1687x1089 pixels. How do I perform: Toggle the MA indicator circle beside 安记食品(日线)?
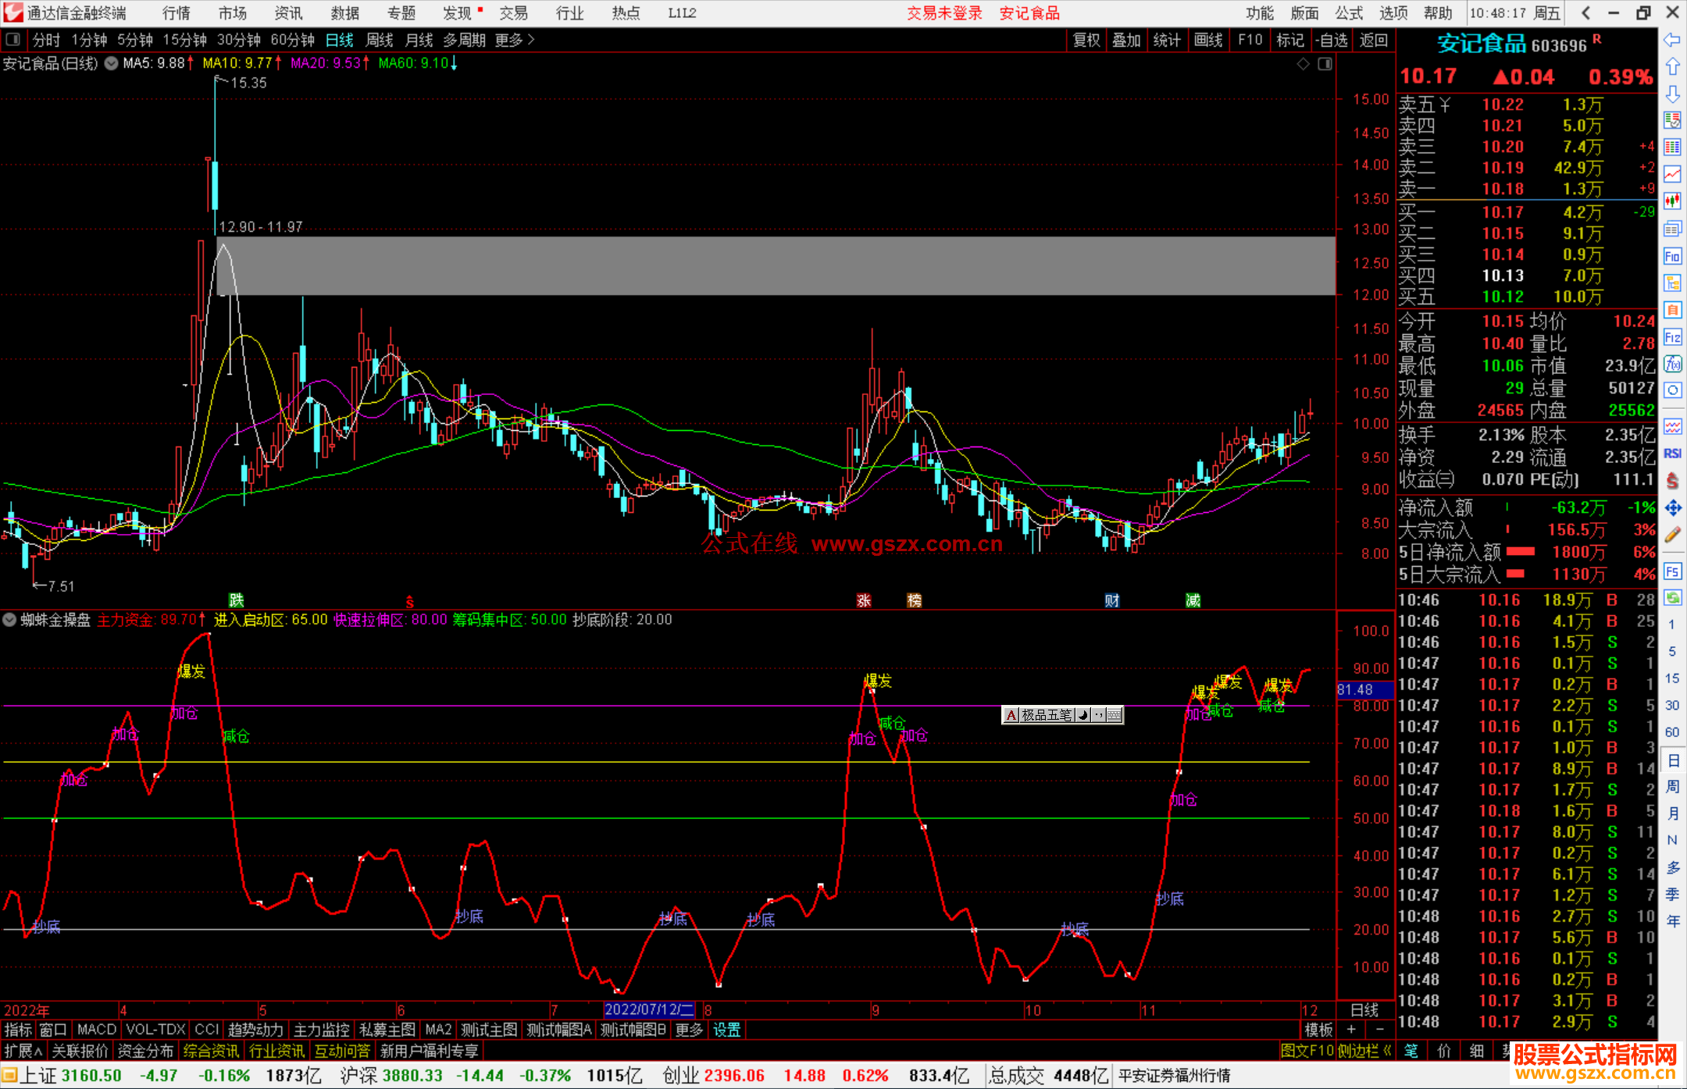tap(111, 63)
